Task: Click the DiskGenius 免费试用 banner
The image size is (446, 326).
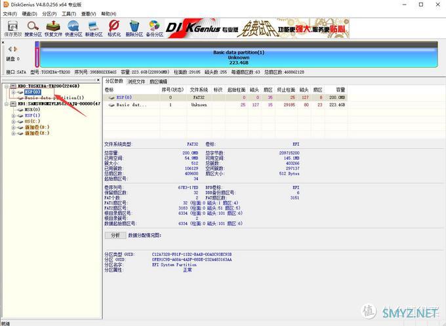Action: (257, 28)
